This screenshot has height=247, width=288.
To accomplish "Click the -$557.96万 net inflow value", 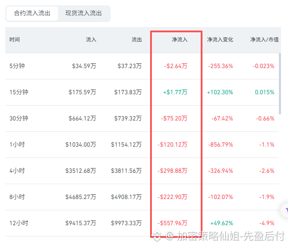I will point(172,223).
